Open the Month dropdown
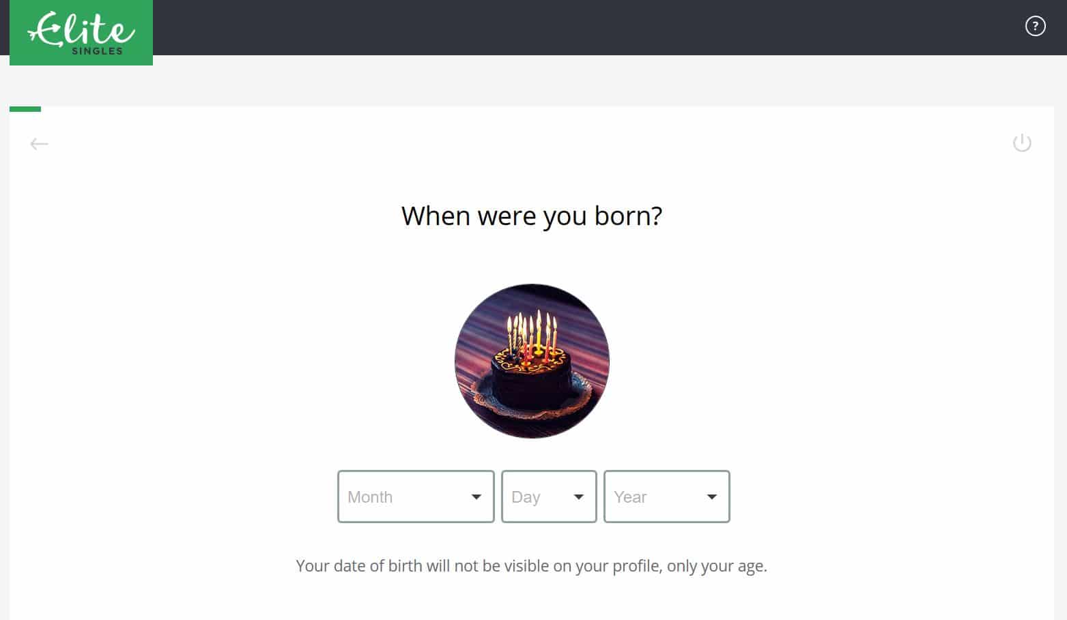Image resolution: width=1067 pixels, height=620 pixels. tap(416, 497)
